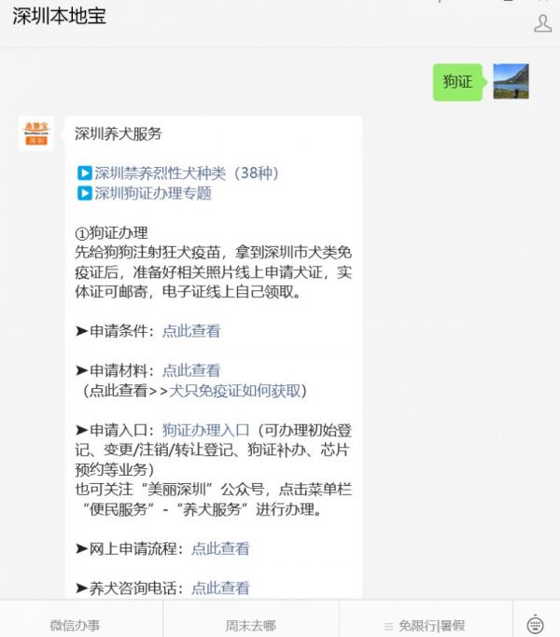This screenshot has width=560, height=637.
Task: Click the green 狗证 sent message bubble
Action: click(x=458, y=82)
